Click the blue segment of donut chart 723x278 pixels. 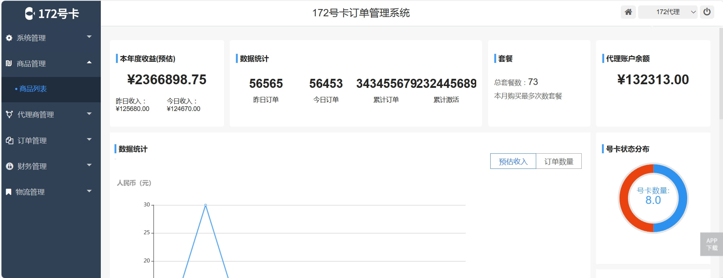click(681, 198)
